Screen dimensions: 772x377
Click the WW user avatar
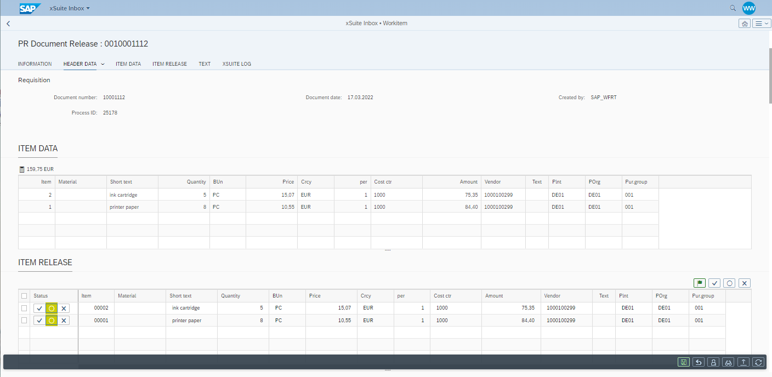748,8
